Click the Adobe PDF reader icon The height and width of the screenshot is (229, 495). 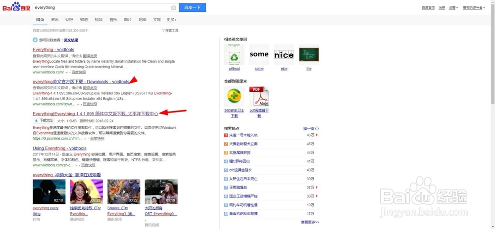click(259, 96)
